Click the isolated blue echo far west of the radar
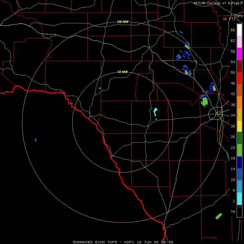Screen dimensions: 244x244 36,140
